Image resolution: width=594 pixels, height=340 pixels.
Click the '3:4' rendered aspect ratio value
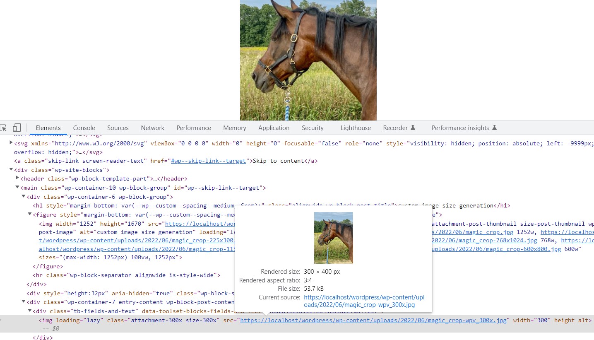pos(308,280)
